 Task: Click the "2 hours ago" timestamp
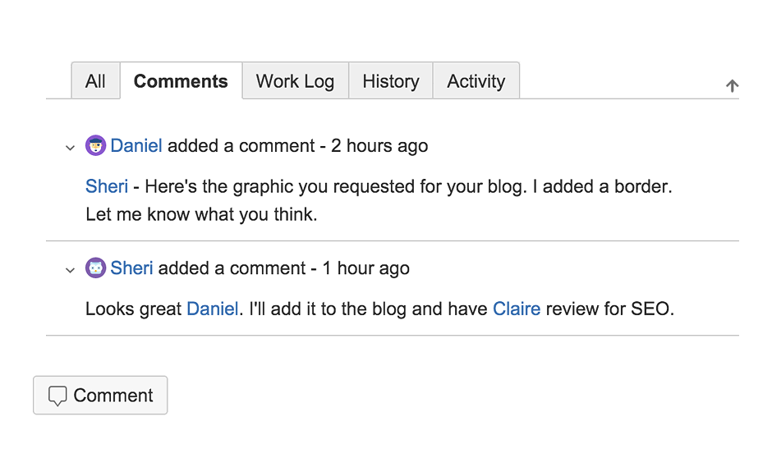[379, 146]
